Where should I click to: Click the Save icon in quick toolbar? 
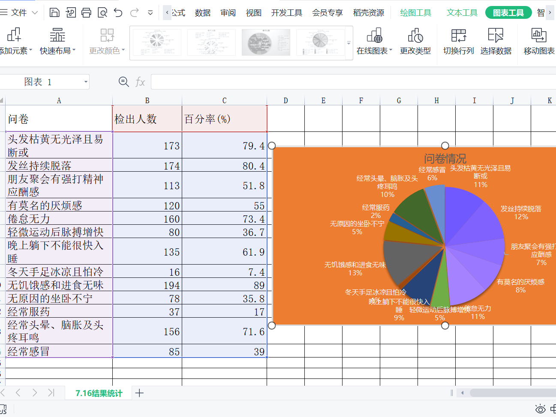54,12
